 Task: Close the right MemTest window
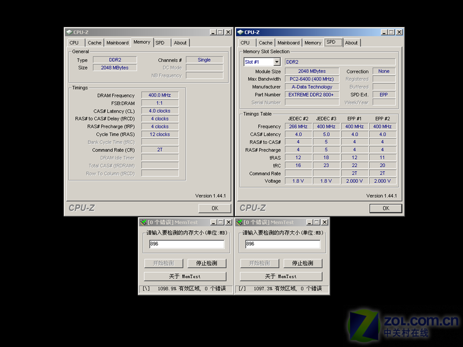pyautogui.click(x=325, y=222)
